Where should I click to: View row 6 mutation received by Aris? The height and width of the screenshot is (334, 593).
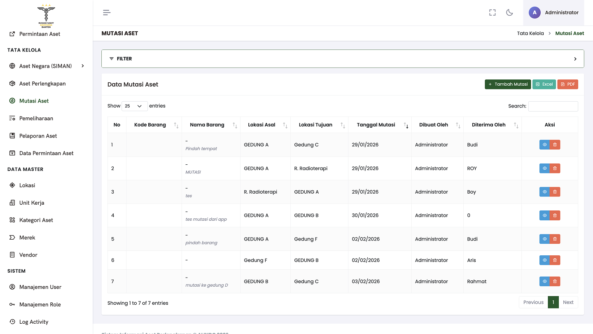[544, 260]
